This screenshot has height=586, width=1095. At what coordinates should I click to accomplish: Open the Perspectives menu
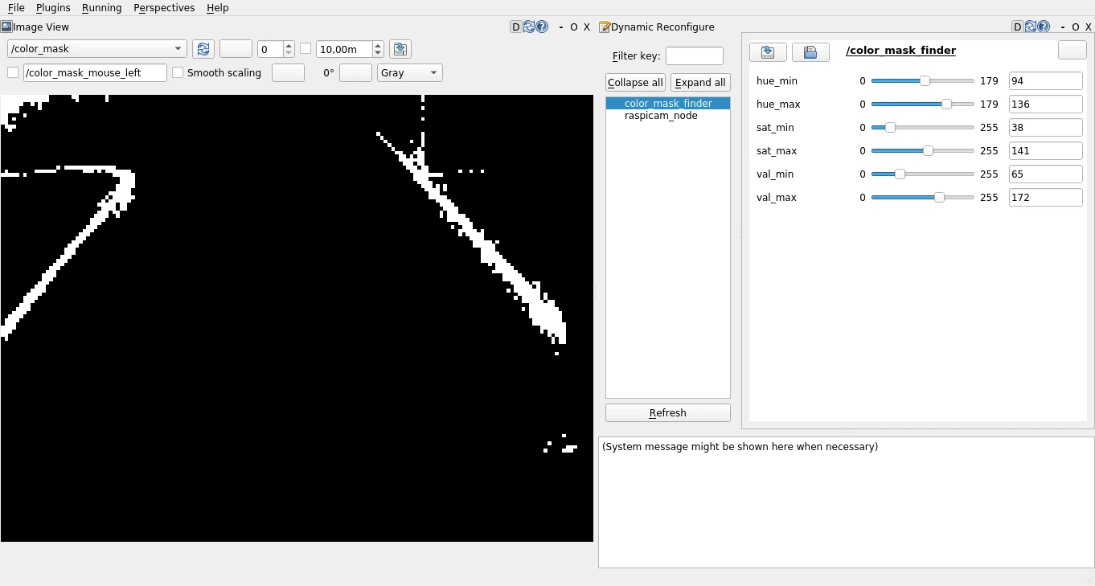164,8
